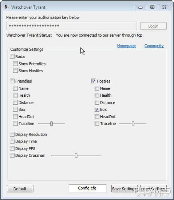Click the Hostiles Traceline slider handle

coord(133,124)
